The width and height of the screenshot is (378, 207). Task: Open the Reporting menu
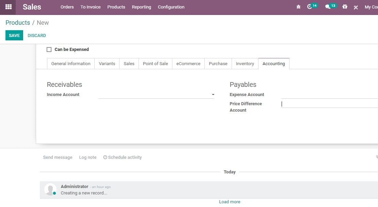pos(141,7)
